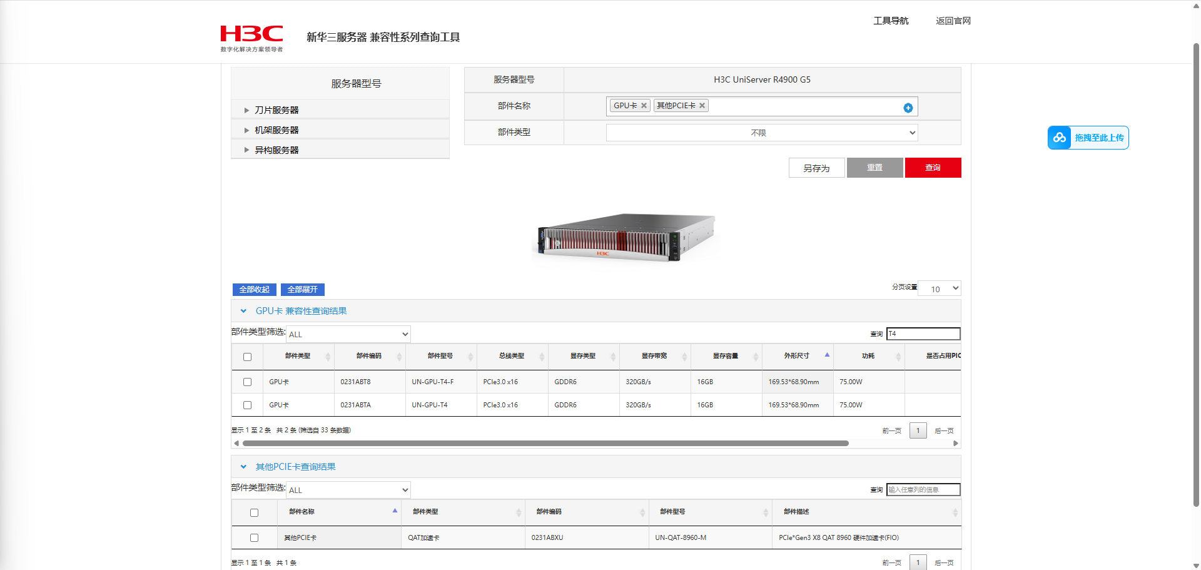
Task: Sort by 功耗 column arrows
Action: (x=898, y=357)
